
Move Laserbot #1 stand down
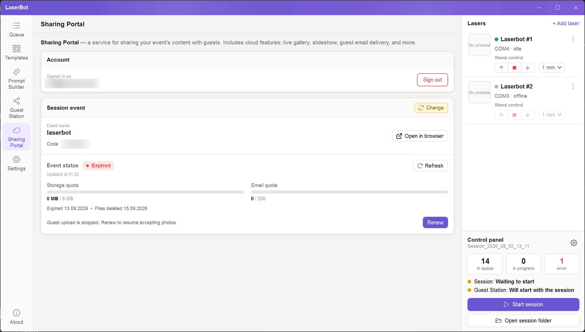coord(528,68)
